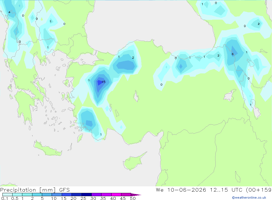Click the 45–50 mm legend color swatch
This screenshot has width=272, height=200.
pyautogui.click(x=126, y=195)
